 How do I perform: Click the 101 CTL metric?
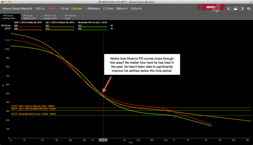tap(40, 9)
